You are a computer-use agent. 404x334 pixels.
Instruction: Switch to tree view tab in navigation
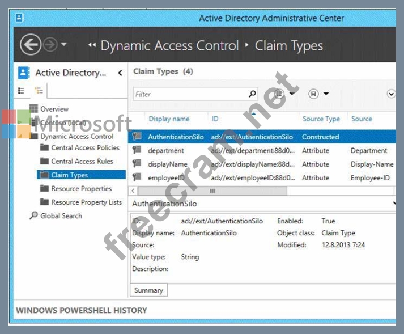(x=39, y=91)
